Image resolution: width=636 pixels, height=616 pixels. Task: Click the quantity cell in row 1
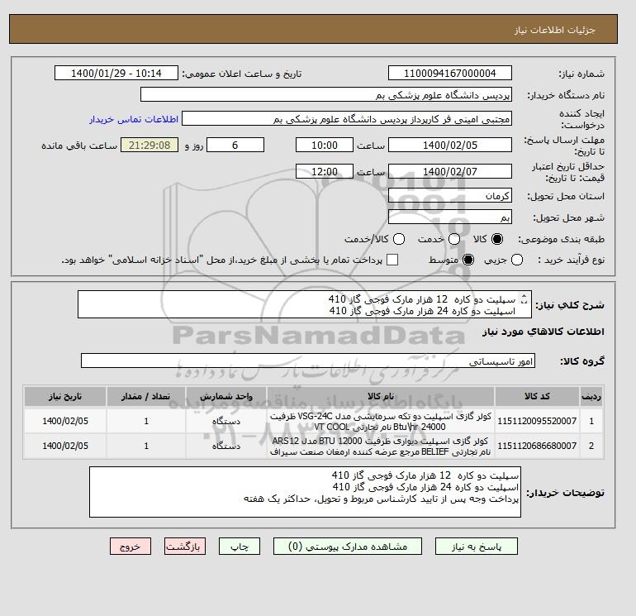click(x=146, y=421)
